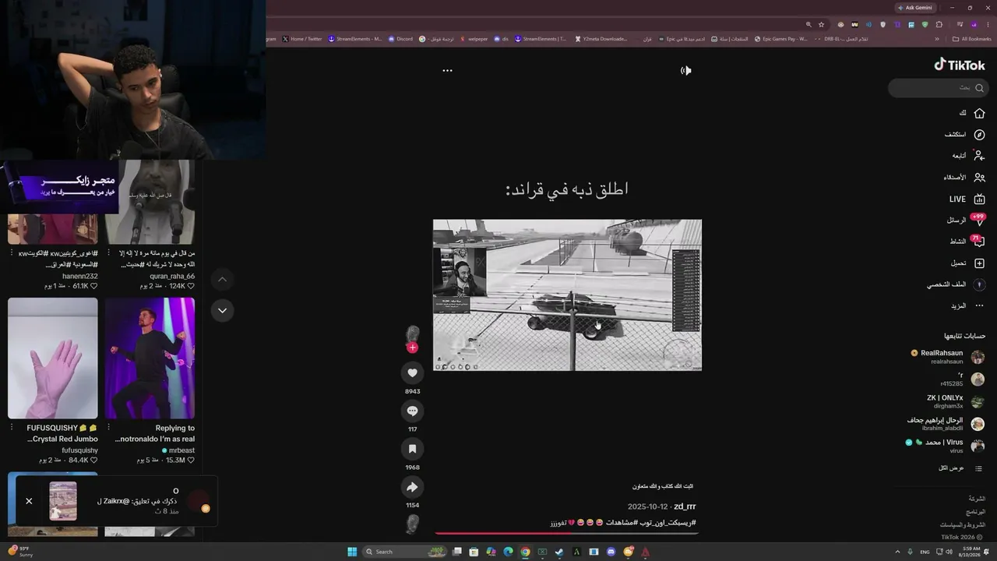Go to the next video arrow
Viewport: 997px width, 561px height.
click(222, 310)
